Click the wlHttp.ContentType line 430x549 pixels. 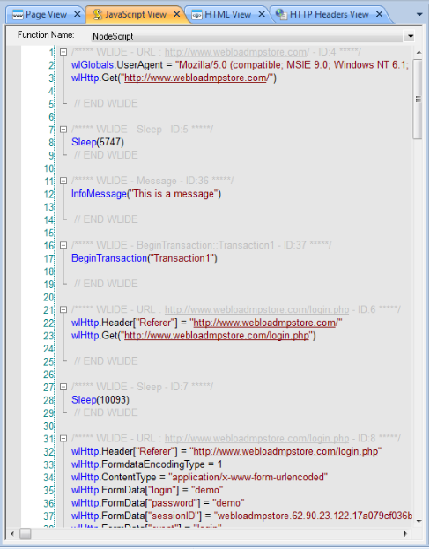click(199, 478)
